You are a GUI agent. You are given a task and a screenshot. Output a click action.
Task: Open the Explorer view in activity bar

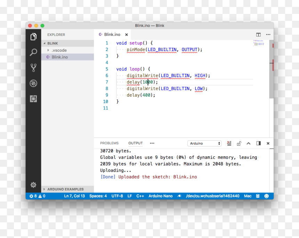pos(33,36)
